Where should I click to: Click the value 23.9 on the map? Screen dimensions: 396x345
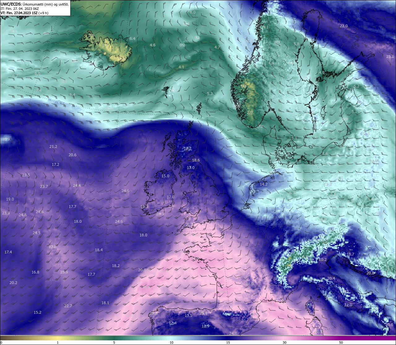pos(6,213)
